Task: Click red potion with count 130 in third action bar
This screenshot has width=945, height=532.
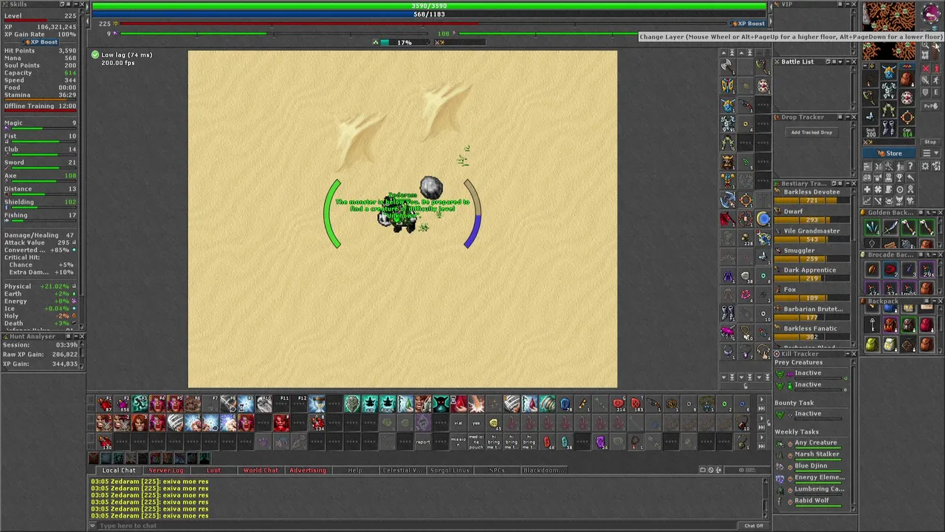Action: pyautogui.click(x=105, y=442)
